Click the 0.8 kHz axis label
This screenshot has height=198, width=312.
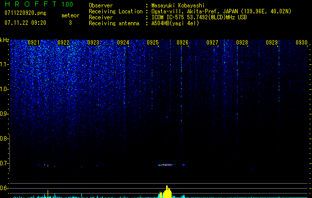click(x=4, y=139)
